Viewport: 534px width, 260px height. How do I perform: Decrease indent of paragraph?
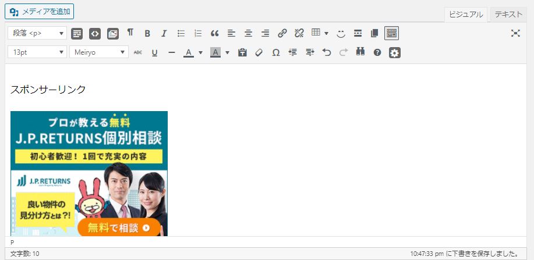(x=292, y=52)
